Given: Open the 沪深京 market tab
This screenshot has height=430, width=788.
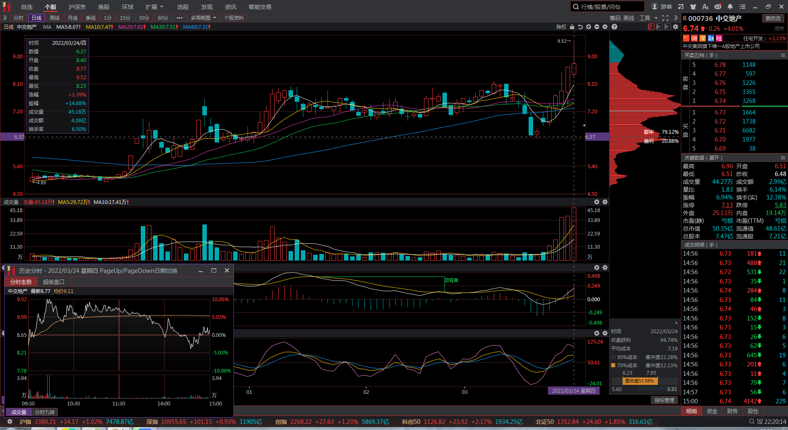Looking at the screenshot, I should coord(77,7).
